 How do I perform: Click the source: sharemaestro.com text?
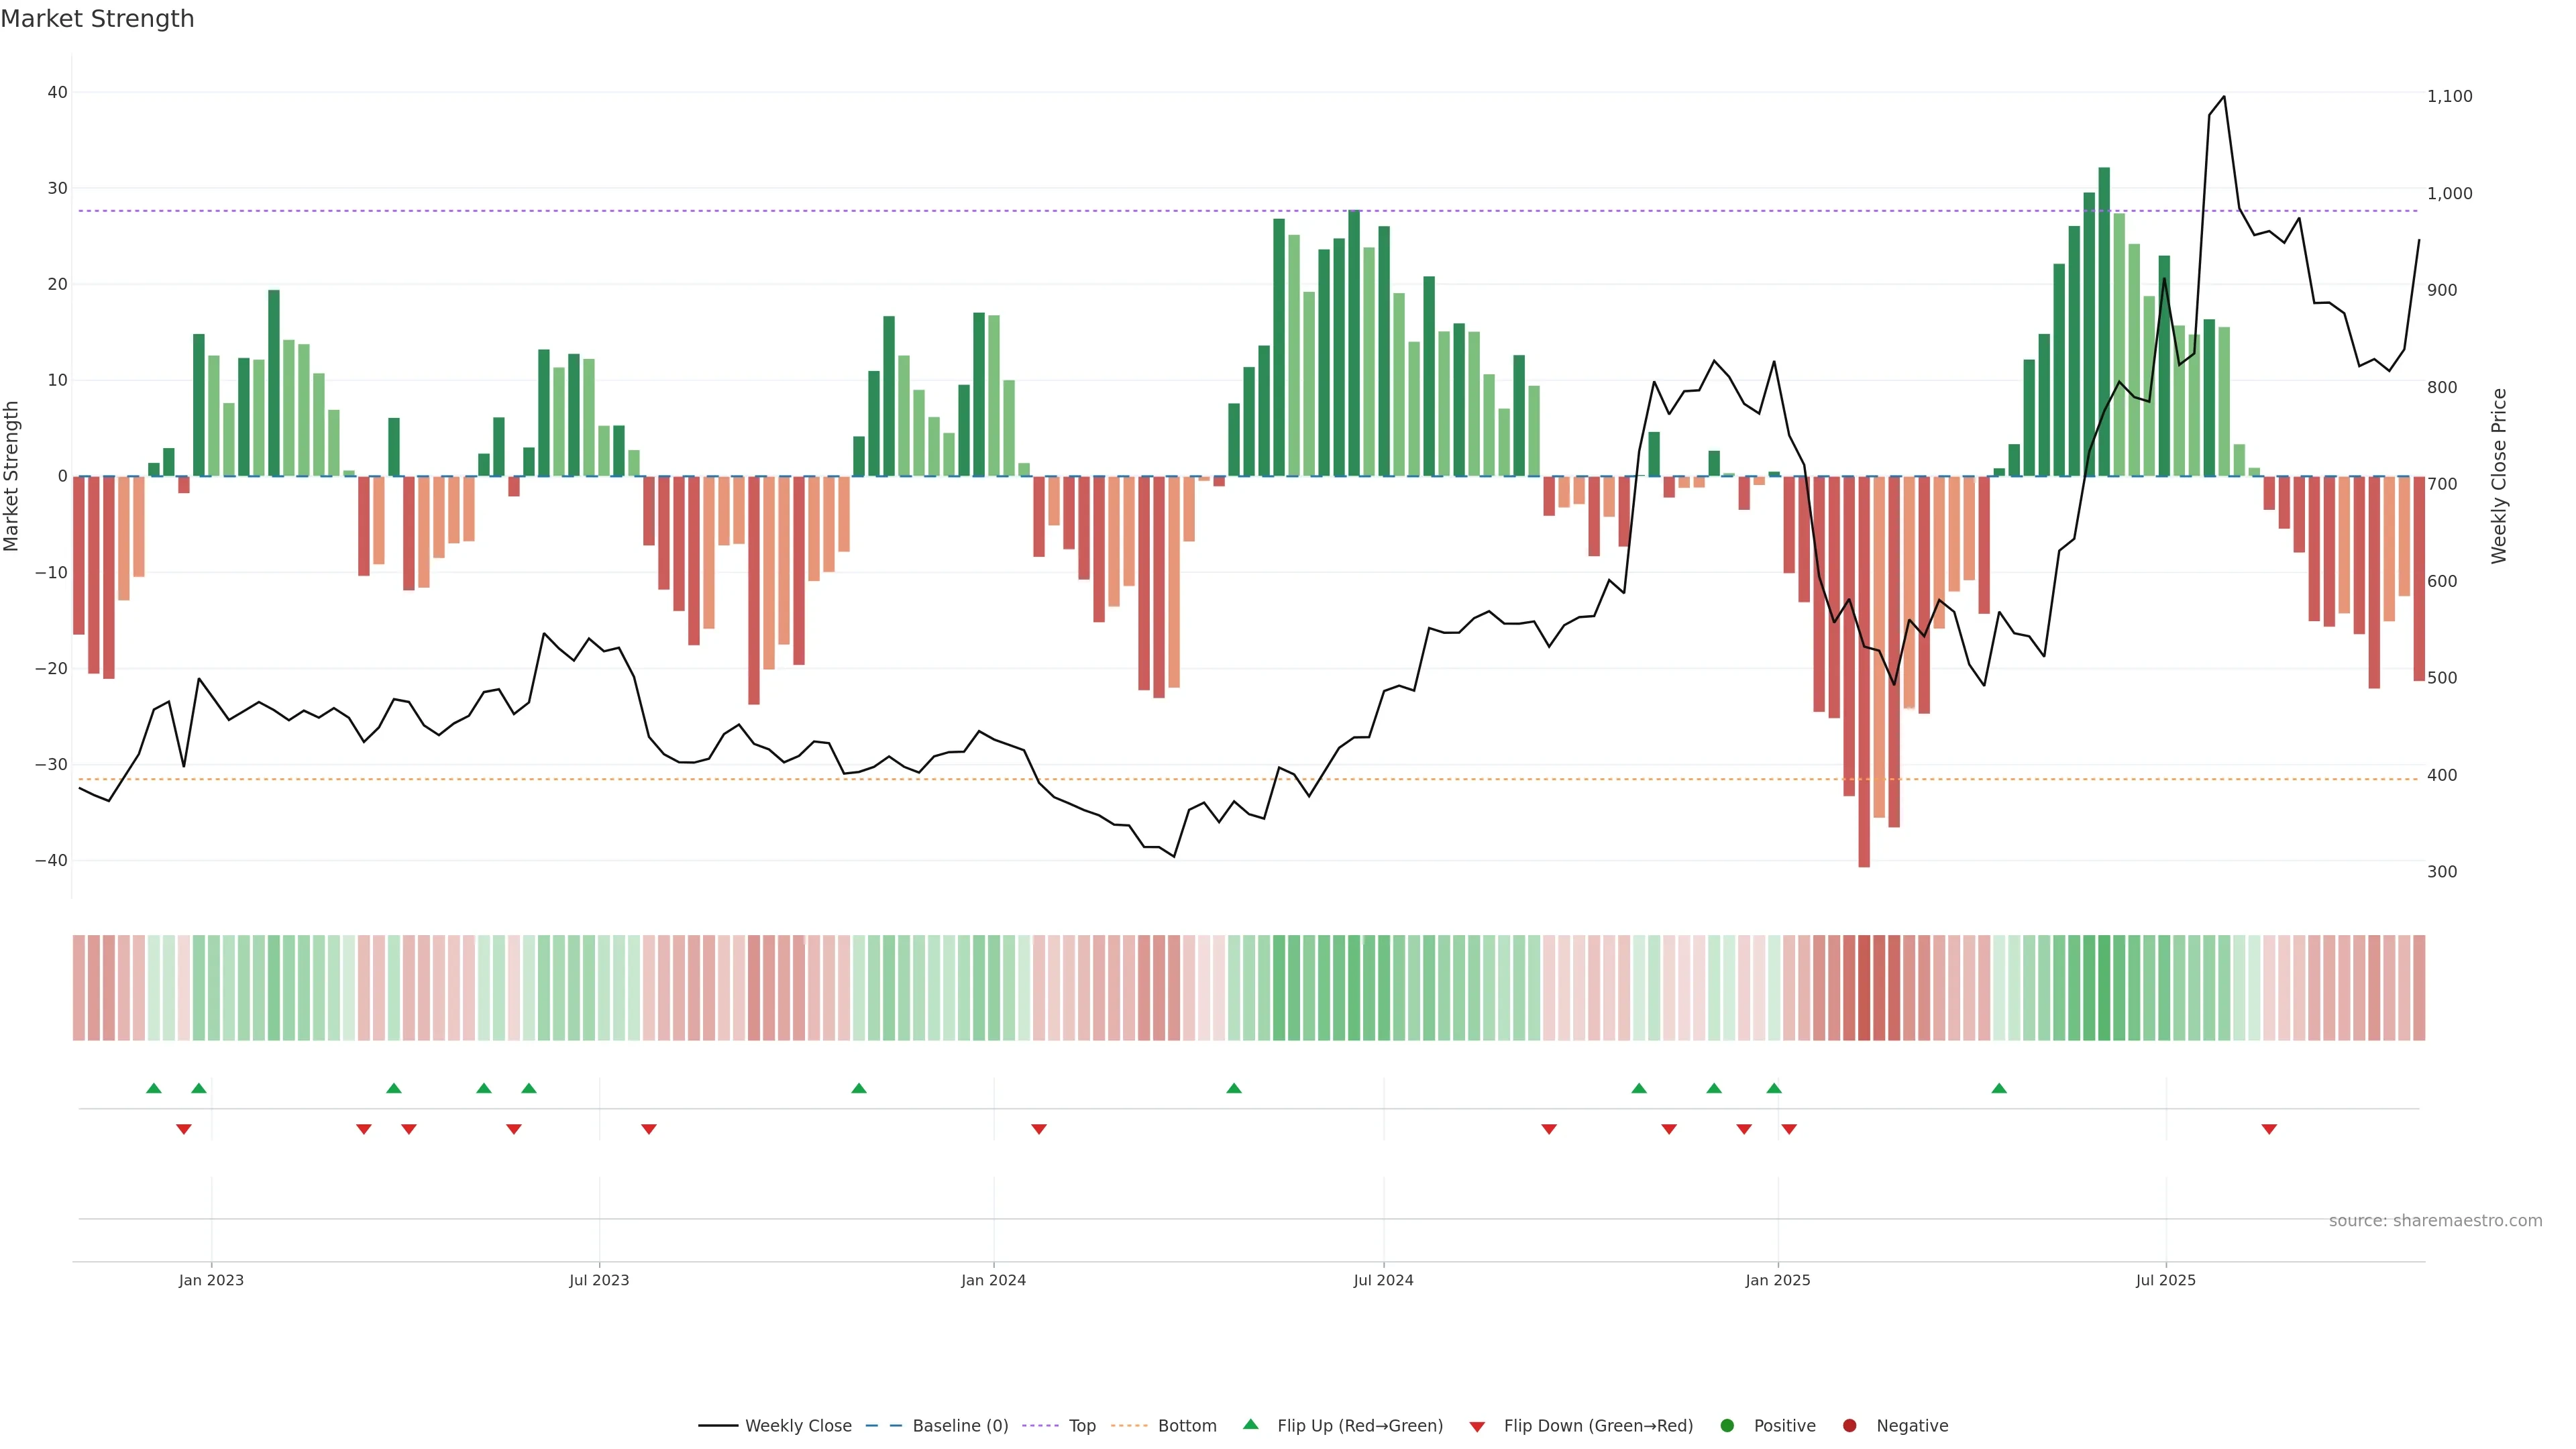point(2435,1221)
